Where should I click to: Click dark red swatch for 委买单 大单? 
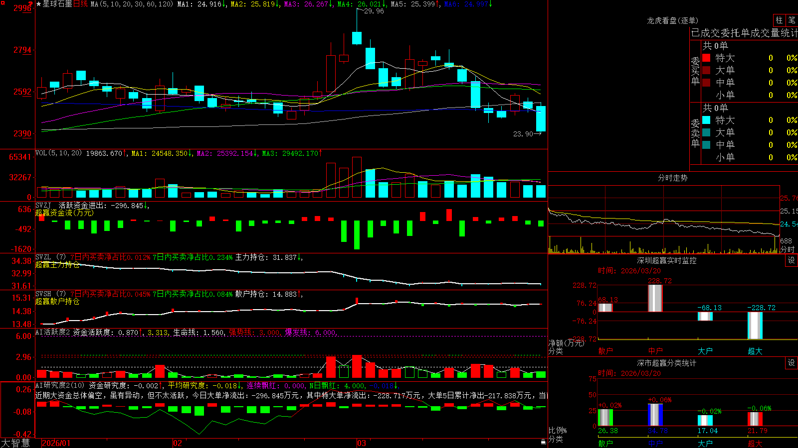tap(706, 70)
